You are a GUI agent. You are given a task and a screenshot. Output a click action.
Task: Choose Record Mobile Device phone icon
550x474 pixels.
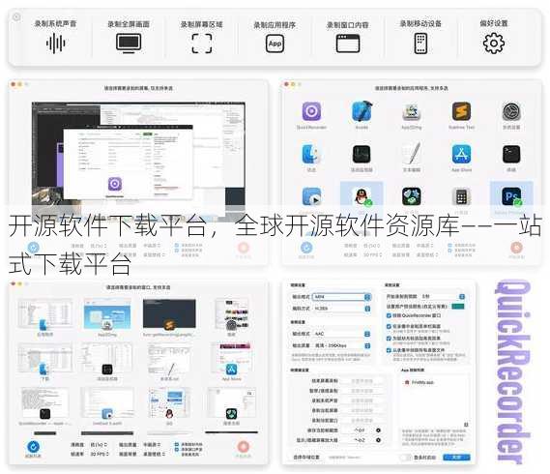pyautogui.click(x=420, y=44)
